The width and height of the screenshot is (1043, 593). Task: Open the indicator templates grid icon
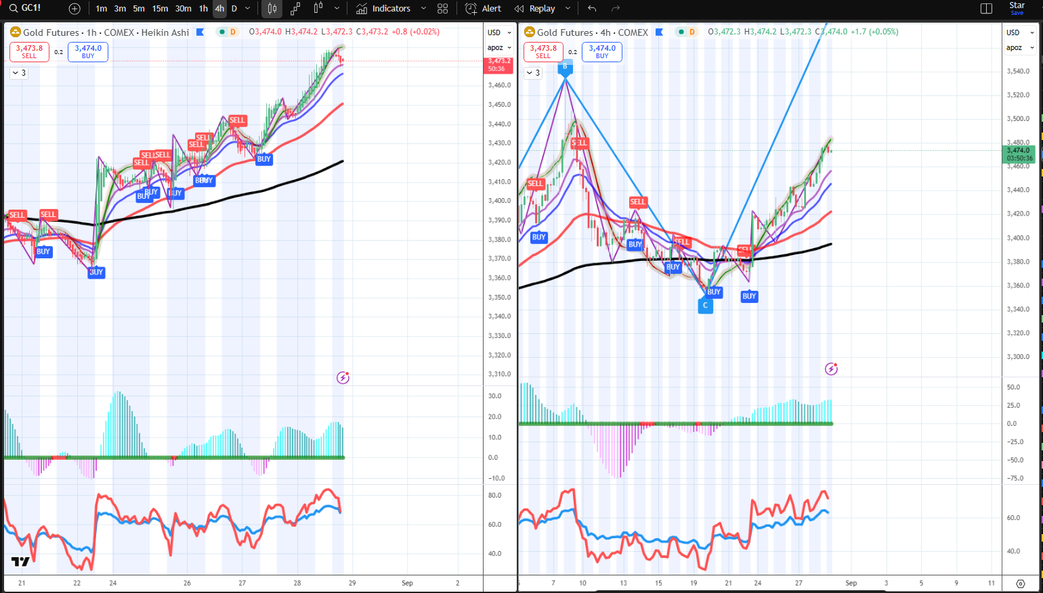(x=443, y=9)
